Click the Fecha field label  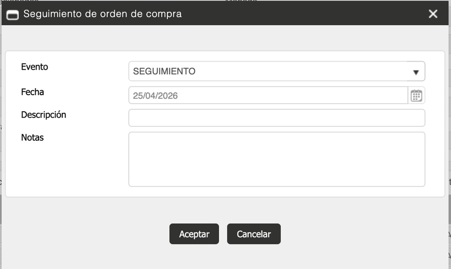tap(33, 92)
